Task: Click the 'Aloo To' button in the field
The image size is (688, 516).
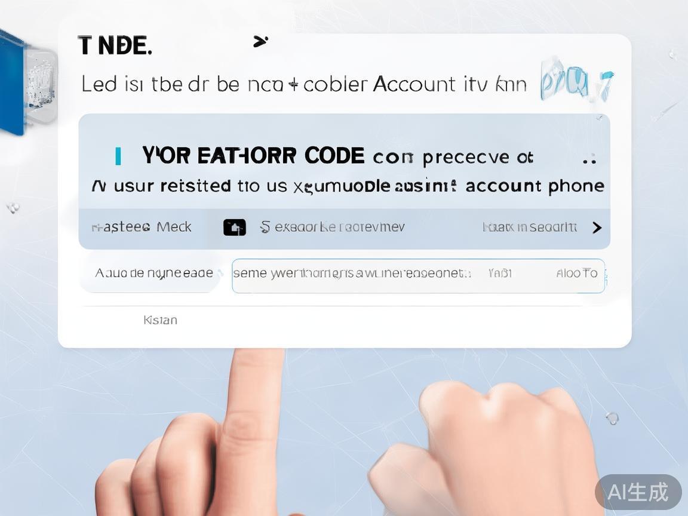Action: pyautogui.click(x=576, y=274)
